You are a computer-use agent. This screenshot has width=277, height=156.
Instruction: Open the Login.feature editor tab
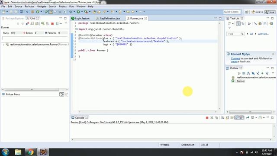81,18
